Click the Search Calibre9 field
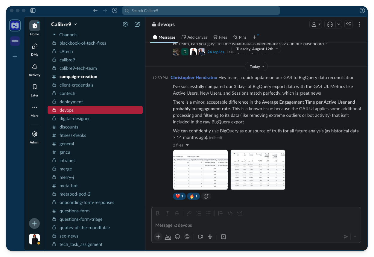Viewport: 374px width, 257px height. 201,10
